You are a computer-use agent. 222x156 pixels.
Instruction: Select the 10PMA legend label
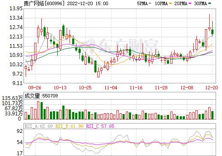pyautogui.click(x=161, y=3)
